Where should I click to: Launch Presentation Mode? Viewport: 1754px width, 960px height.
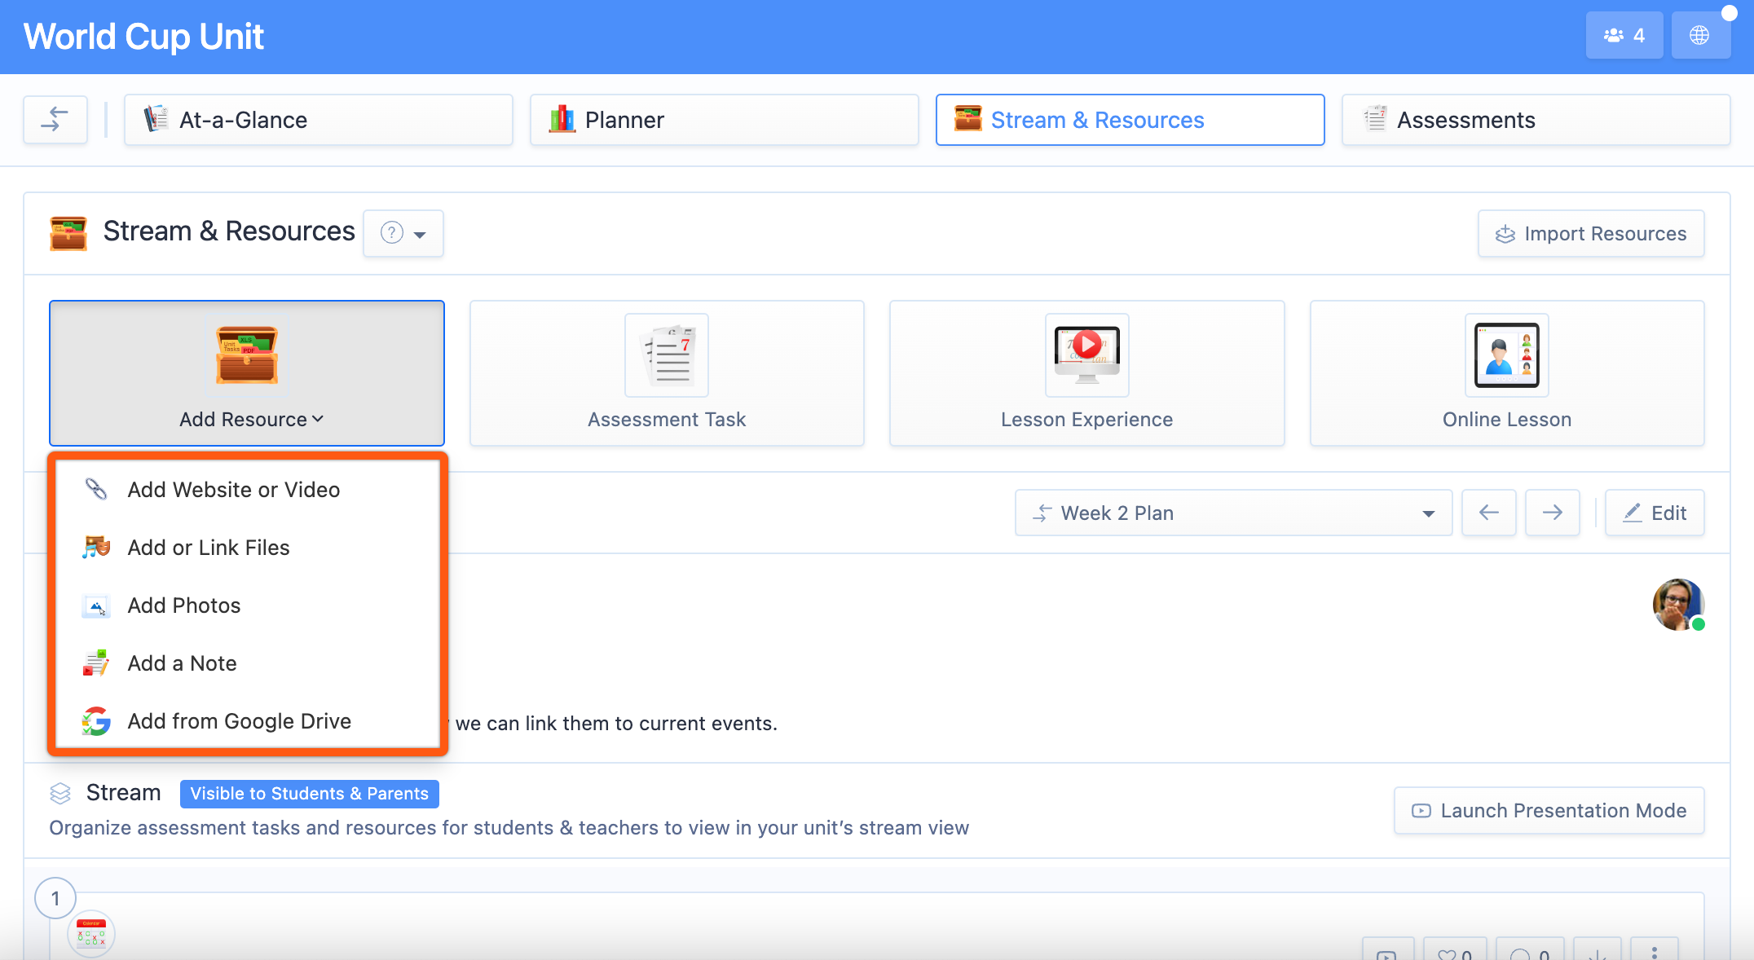1549,811
